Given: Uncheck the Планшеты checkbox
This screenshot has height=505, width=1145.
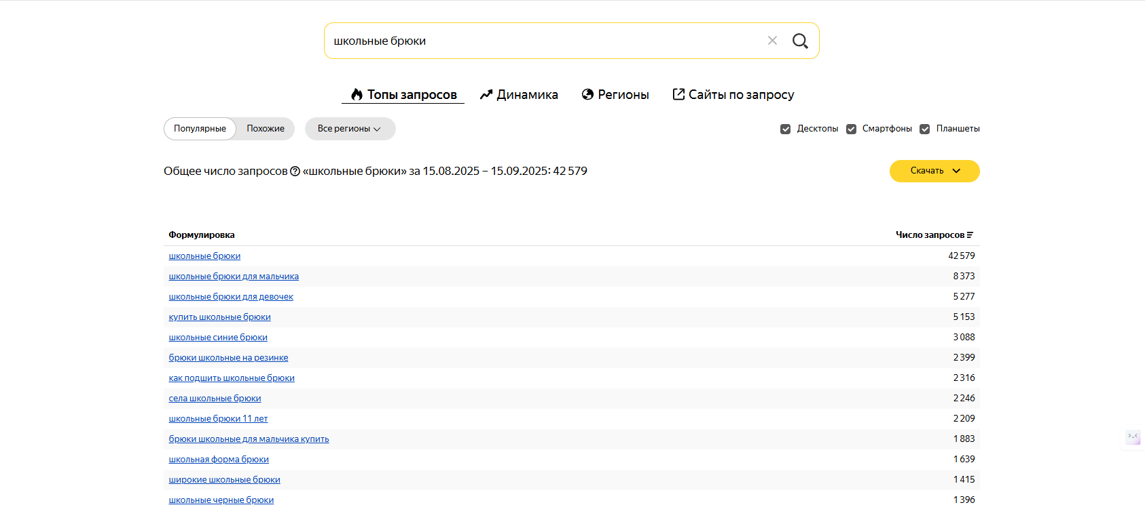Looking at the screenshot, I should 925,129.
